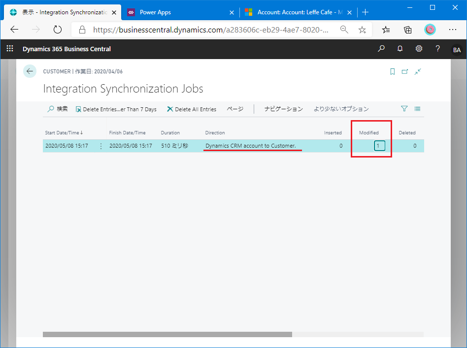The width and height of the screenshot is (467, 348).
Task: Click the search magnifier in Business Central header
Action: 381,49
